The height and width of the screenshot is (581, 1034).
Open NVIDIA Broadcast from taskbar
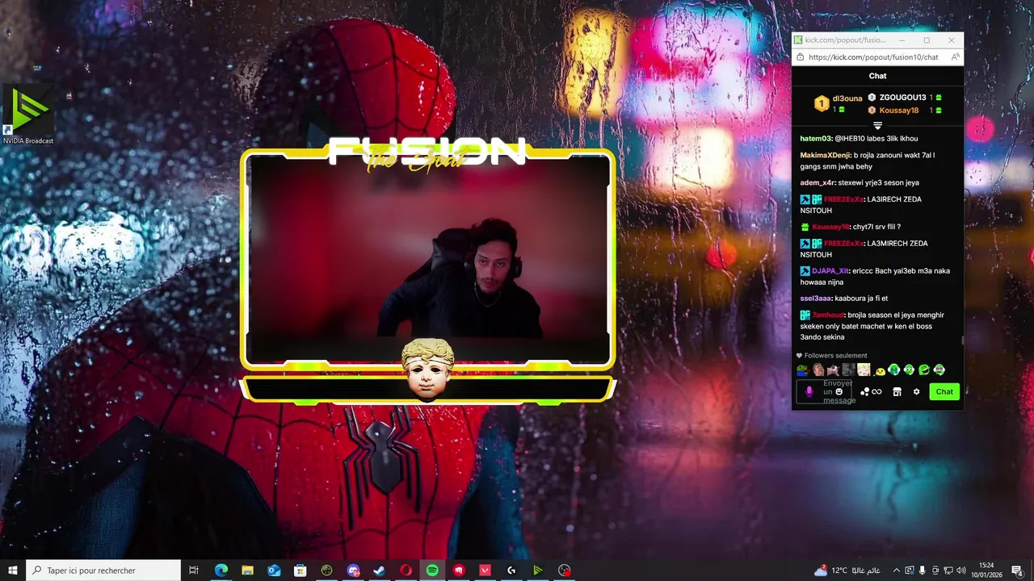click(537, 571)
